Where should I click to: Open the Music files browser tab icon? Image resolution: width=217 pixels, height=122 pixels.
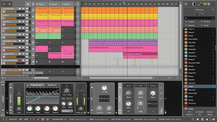tap(209, 4)
